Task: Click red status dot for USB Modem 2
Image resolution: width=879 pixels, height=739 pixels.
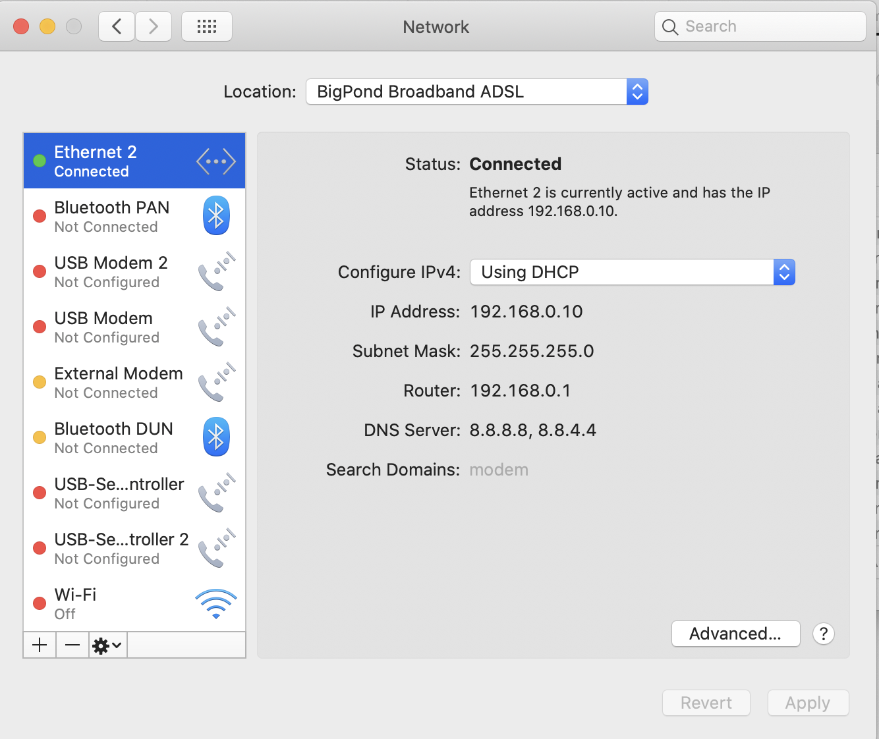Action: (x=40, y=271)
